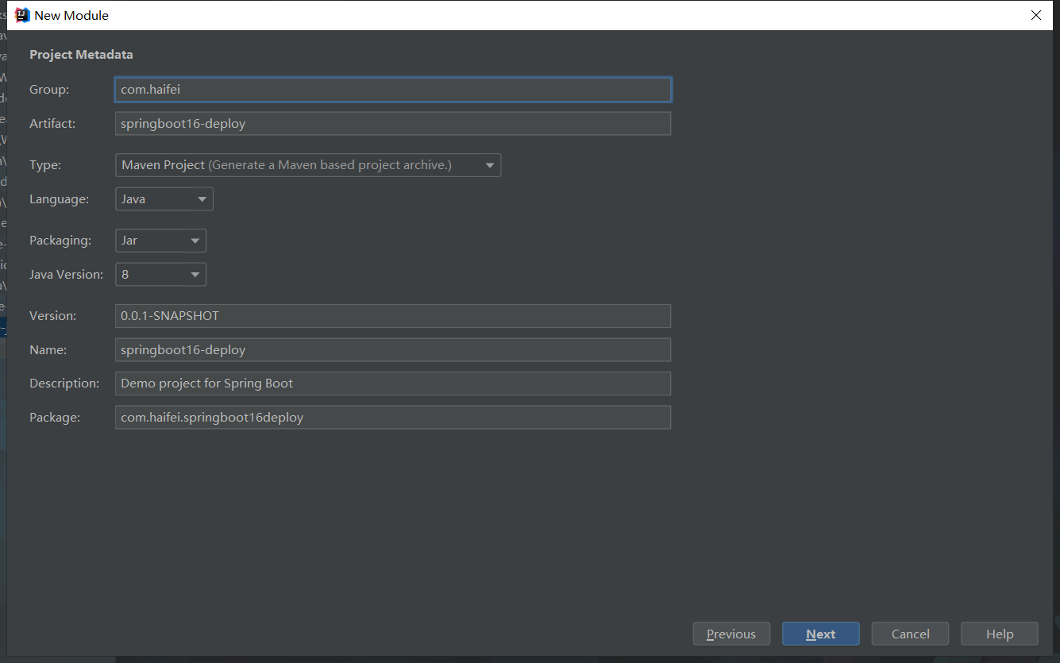The image size is (1060, 663).
Task: Click the Project Metadata heading
Action: 81,55
